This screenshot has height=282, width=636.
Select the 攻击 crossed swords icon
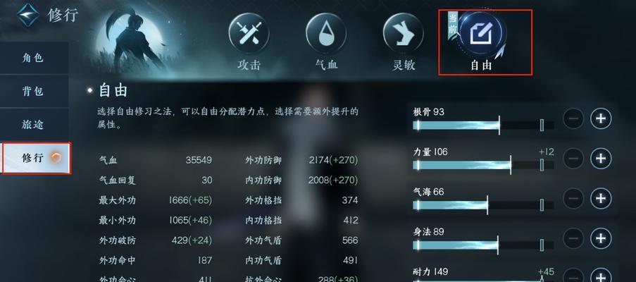[249, 33]
